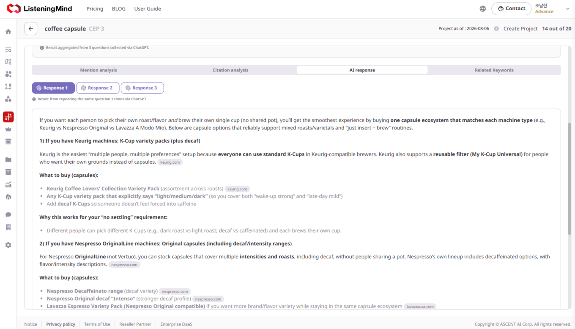
Task: Open the trend chart icon in sidebar
Action: 8,184
